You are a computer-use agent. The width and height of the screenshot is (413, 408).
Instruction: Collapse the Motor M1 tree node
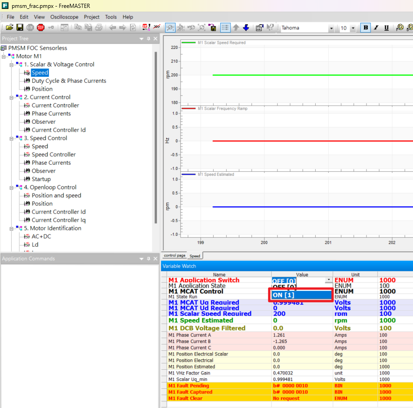(4, 56)
